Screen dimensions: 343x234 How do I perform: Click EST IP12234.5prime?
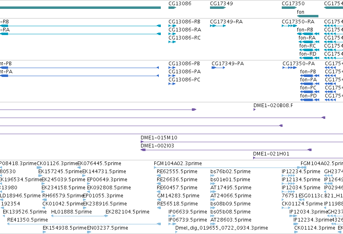(301, 172)
